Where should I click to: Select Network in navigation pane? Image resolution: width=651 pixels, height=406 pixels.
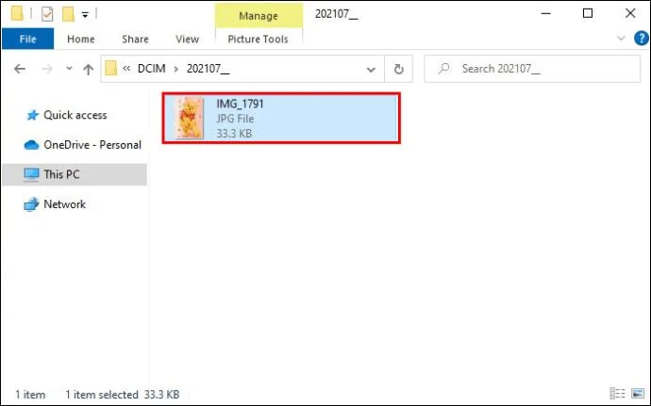[x=64, y=204]
